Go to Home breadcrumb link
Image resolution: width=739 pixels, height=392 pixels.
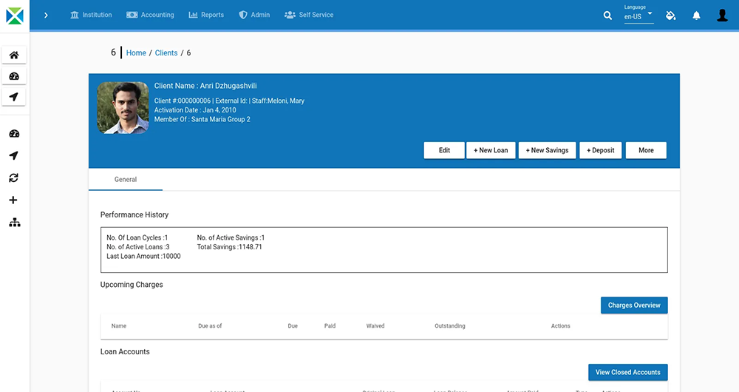[x=136, y=53]
